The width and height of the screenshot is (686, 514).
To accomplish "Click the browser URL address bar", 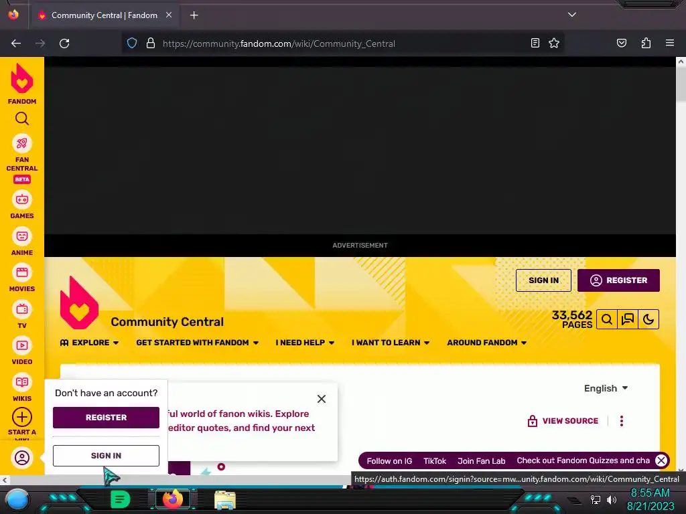I will click(x=341, y=44).
